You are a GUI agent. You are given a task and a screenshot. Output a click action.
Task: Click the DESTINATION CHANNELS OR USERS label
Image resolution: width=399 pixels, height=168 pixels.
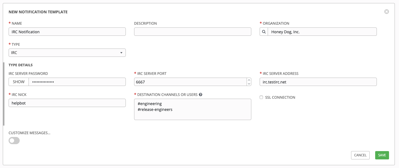(x=167, y=95)
